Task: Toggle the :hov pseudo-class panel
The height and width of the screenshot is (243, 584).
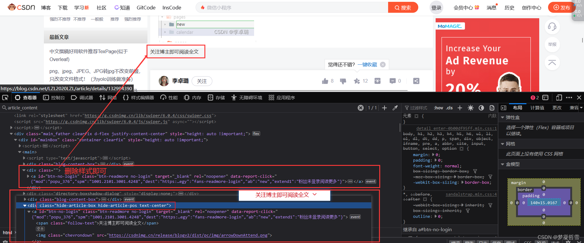Action: coord(438,108)
